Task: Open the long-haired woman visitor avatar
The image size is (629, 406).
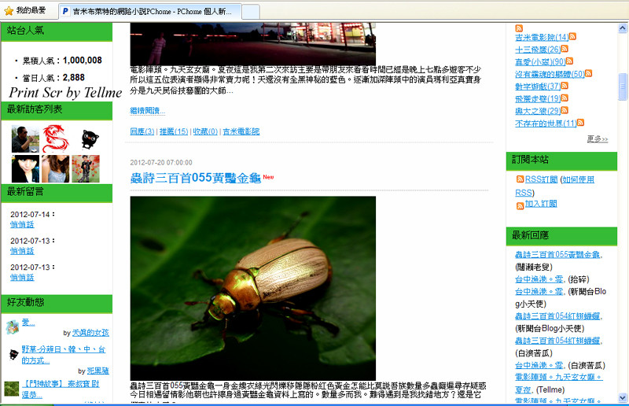Action: 55,168
